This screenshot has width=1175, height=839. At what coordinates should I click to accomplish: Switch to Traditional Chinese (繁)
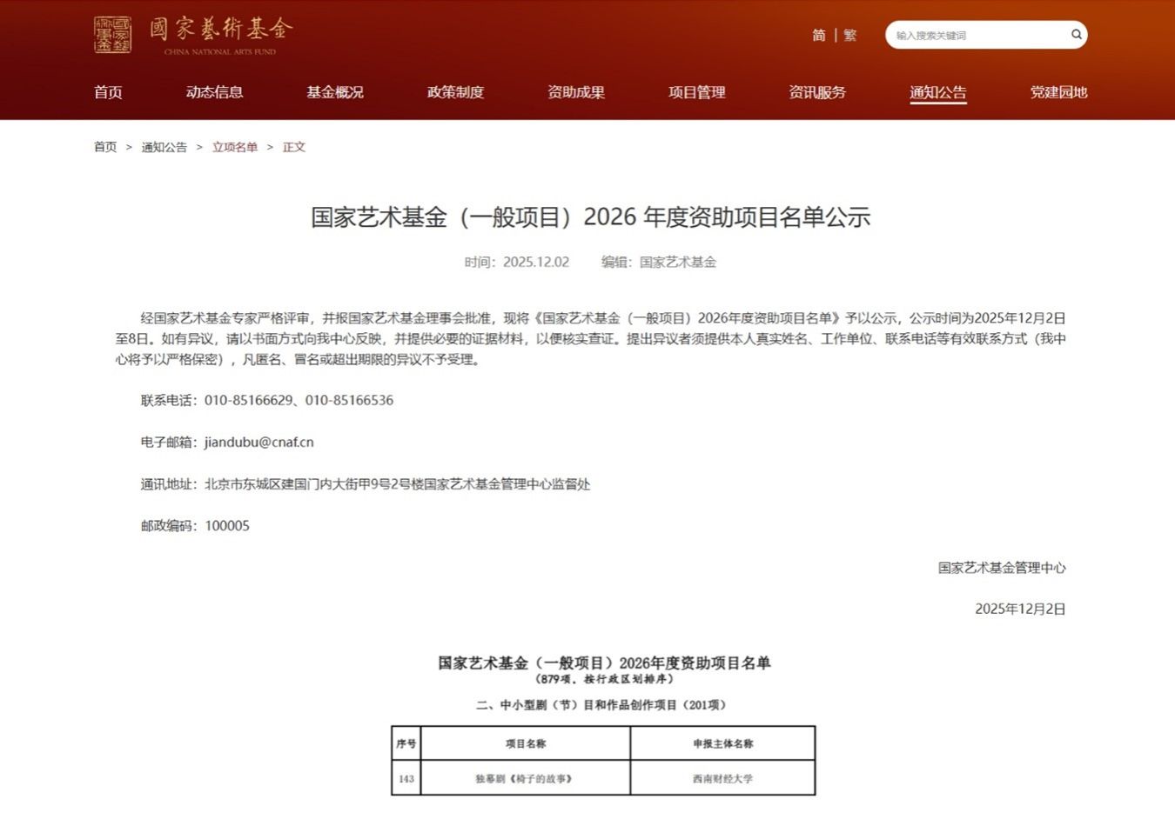point(849,35)
